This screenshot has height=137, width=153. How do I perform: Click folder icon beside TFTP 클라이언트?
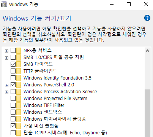click(19, 71)
